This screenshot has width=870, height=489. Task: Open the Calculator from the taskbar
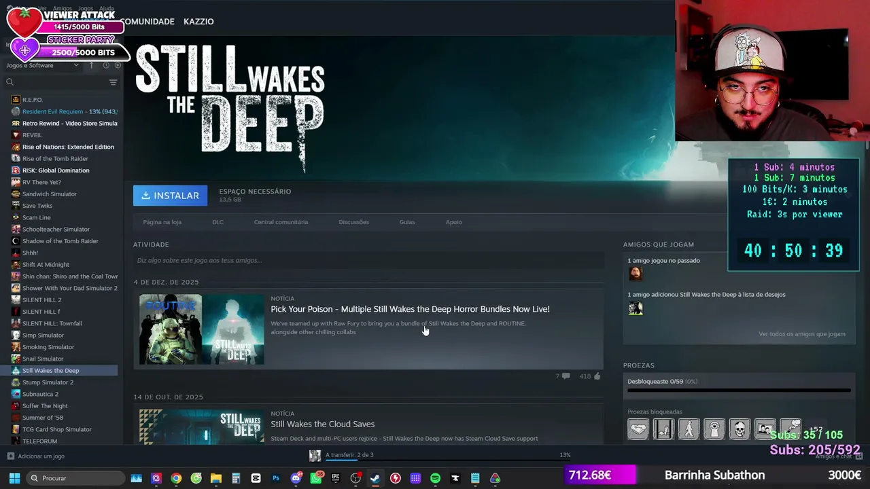tap(236, 478)
